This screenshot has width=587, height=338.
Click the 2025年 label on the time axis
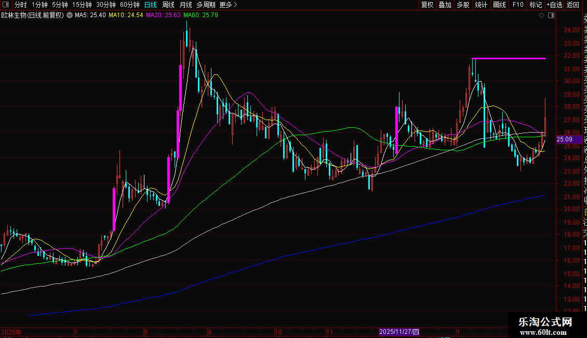[11, 332]
